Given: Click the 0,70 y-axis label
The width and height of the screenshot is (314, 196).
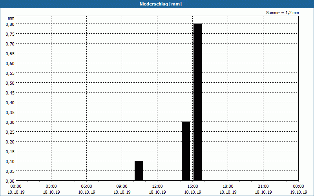Looking at the screenshot, I should (x=10, y=44).
